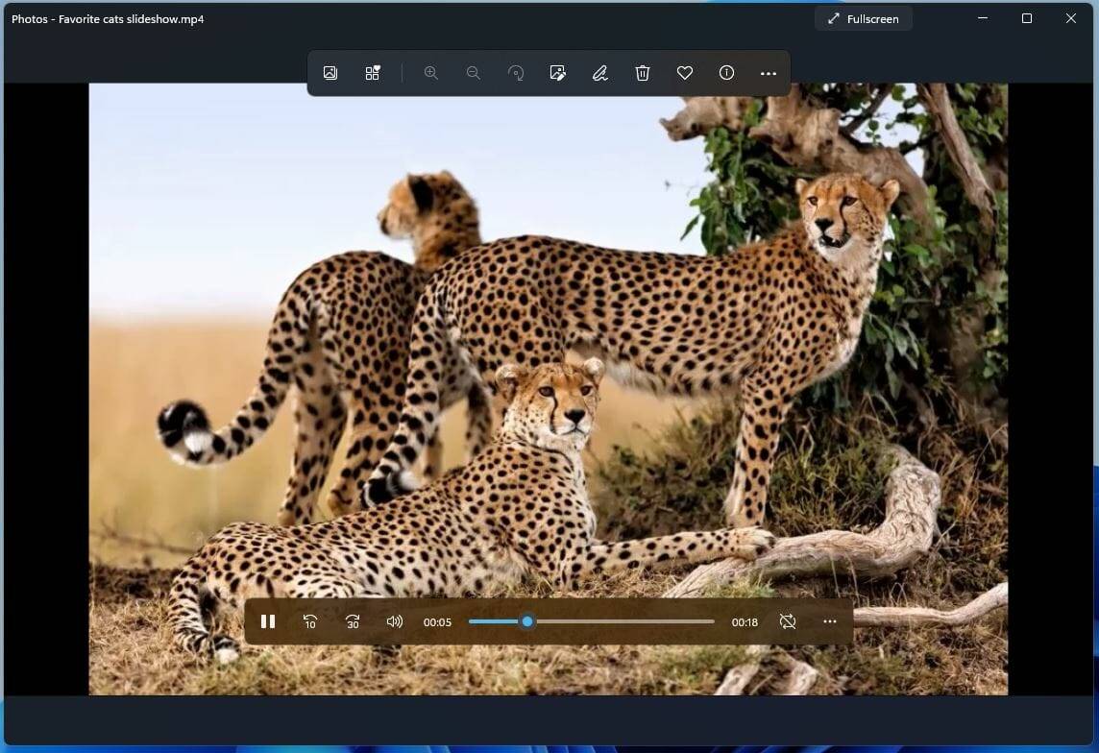The height and width of the screenshot is (753, 1099).
Task: Favorite the video with the heart toggle
Action: tap(684, 72)
